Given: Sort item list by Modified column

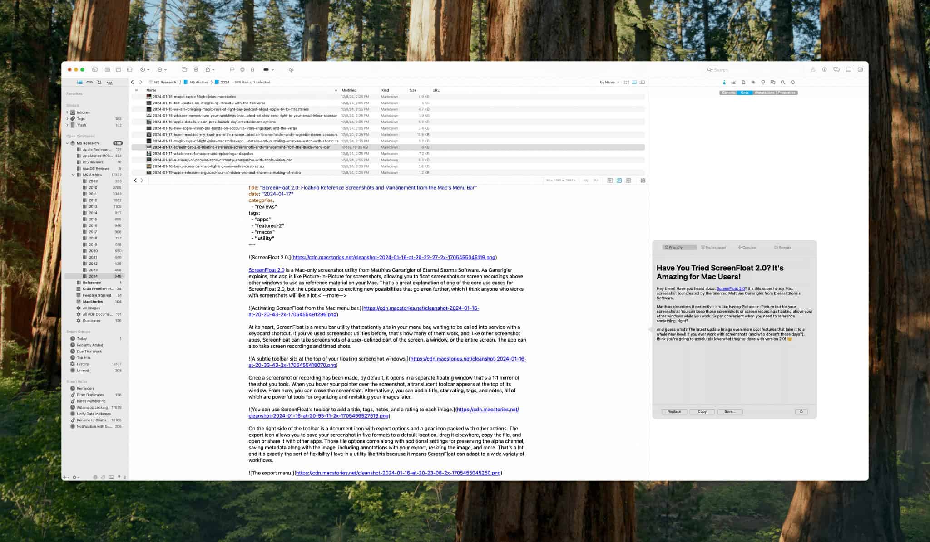Looking at the screenshot, I should click(359, 90).
